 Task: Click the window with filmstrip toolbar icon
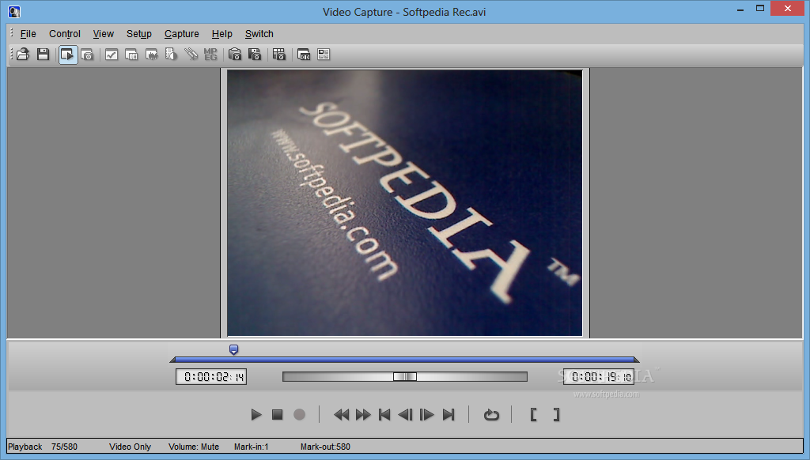pyautogui.click(x=131, y=55)
